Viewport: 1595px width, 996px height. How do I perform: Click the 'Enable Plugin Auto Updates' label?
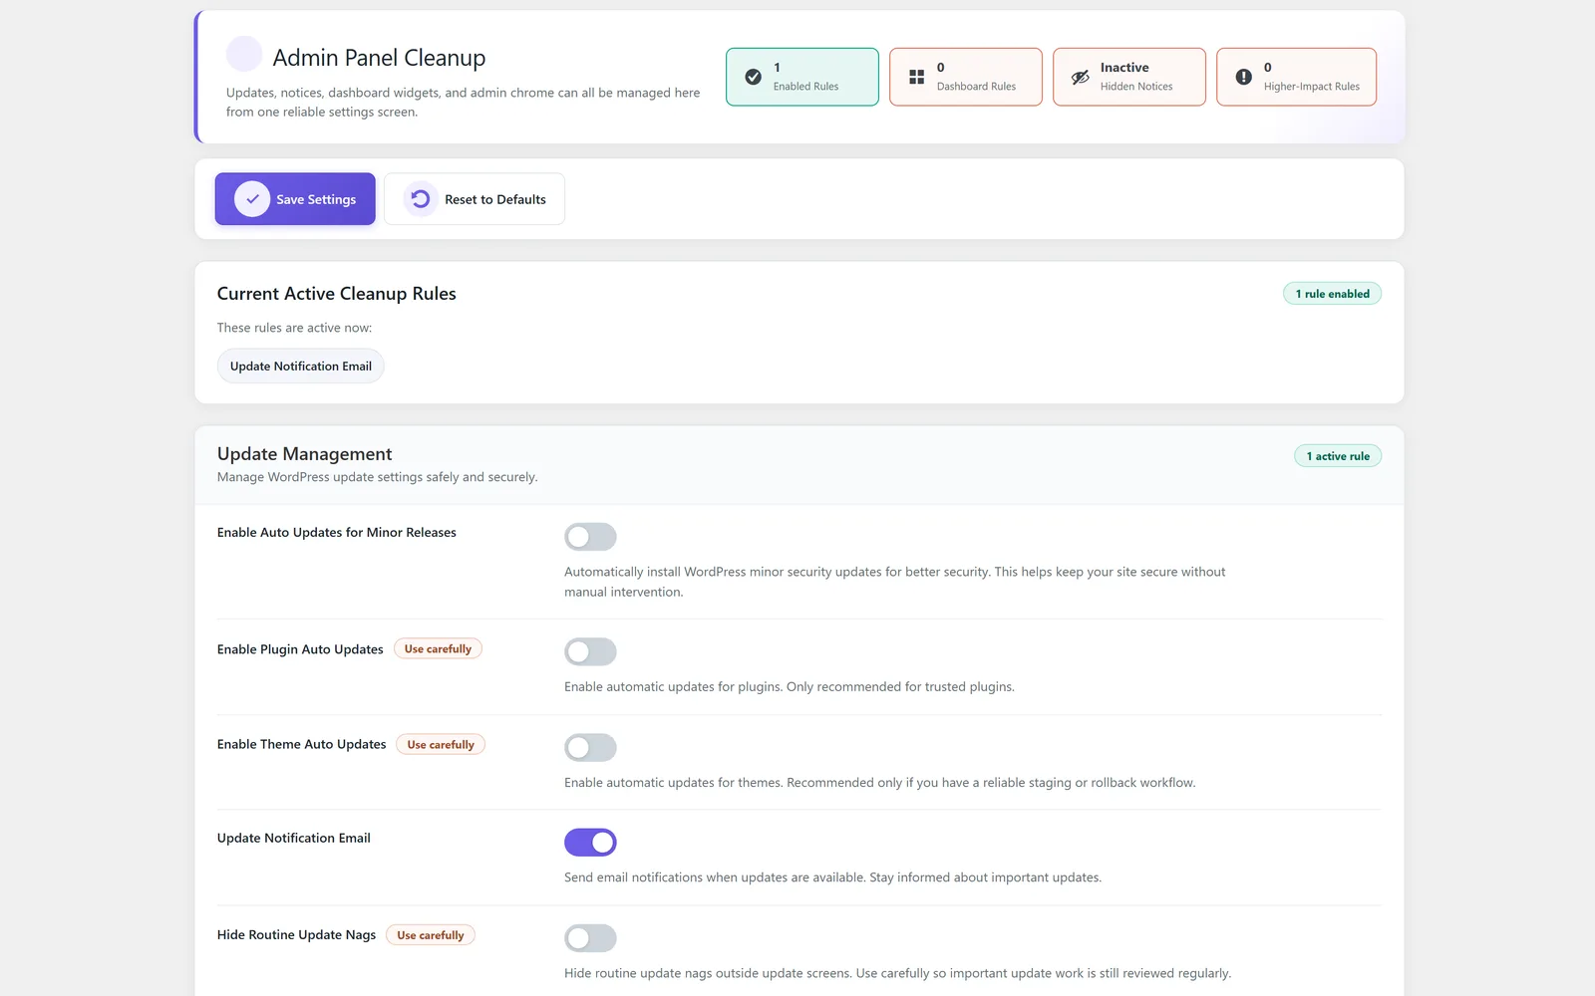pyautogui.click(x=300, y=649)
